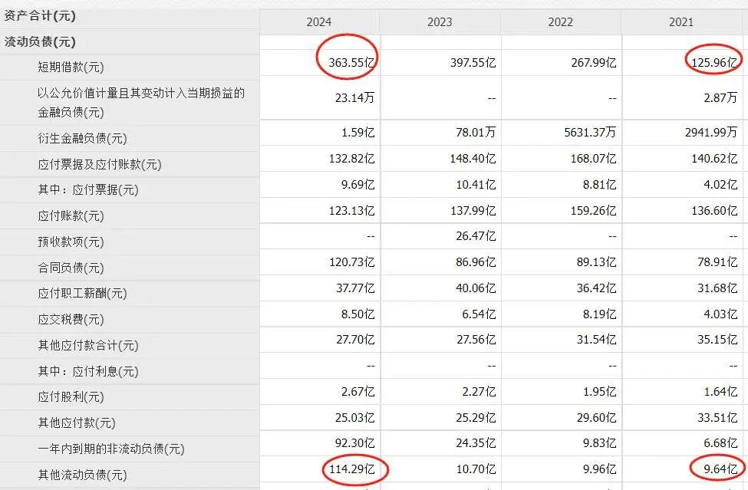Click the 2024 column header
Image resolution: width=748 pixels, height=490 pixels.
tap(319, 22)
